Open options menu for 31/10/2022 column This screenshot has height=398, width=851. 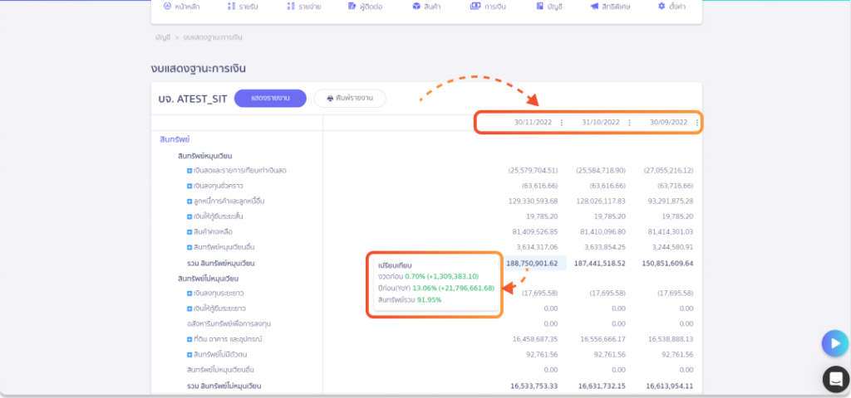pos(630,123)
